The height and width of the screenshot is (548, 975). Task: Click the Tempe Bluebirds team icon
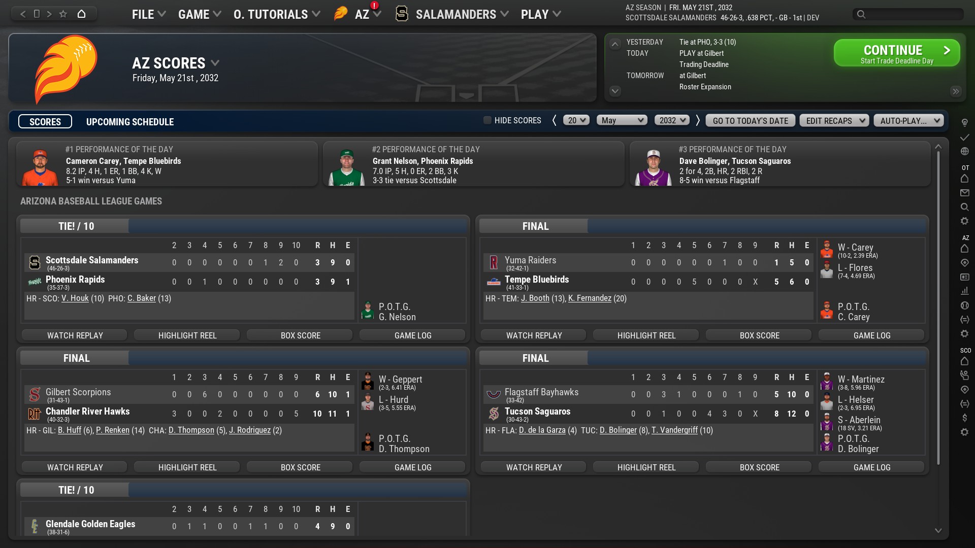click(x=494, y=281)
